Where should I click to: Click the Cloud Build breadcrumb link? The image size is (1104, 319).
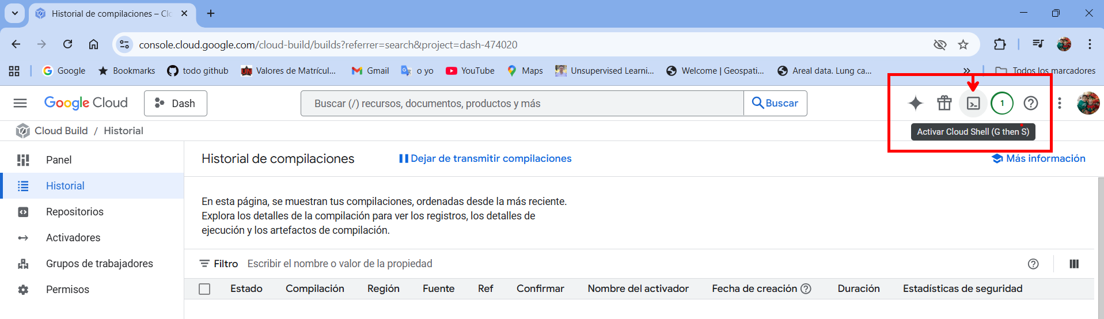[61, 131]
